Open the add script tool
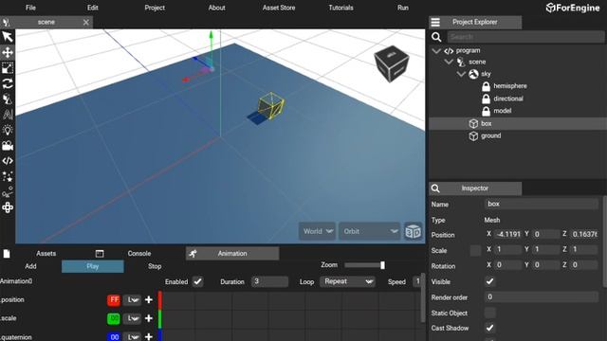 (8, 161)
